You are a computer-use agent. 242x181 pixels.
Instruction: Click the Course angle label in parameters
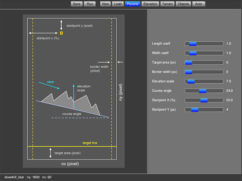[x=162, y=91]
